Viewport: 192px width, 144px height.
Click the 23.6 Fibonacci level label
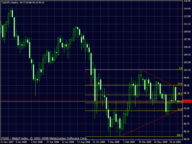point(180,84)
